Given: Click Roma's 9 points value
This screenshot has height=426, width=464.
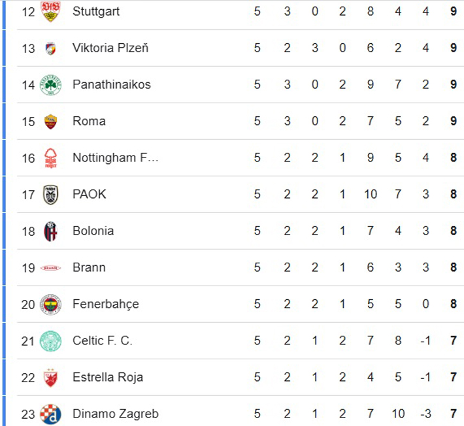Looking at the screenshot, I should [x=454, y=122].
